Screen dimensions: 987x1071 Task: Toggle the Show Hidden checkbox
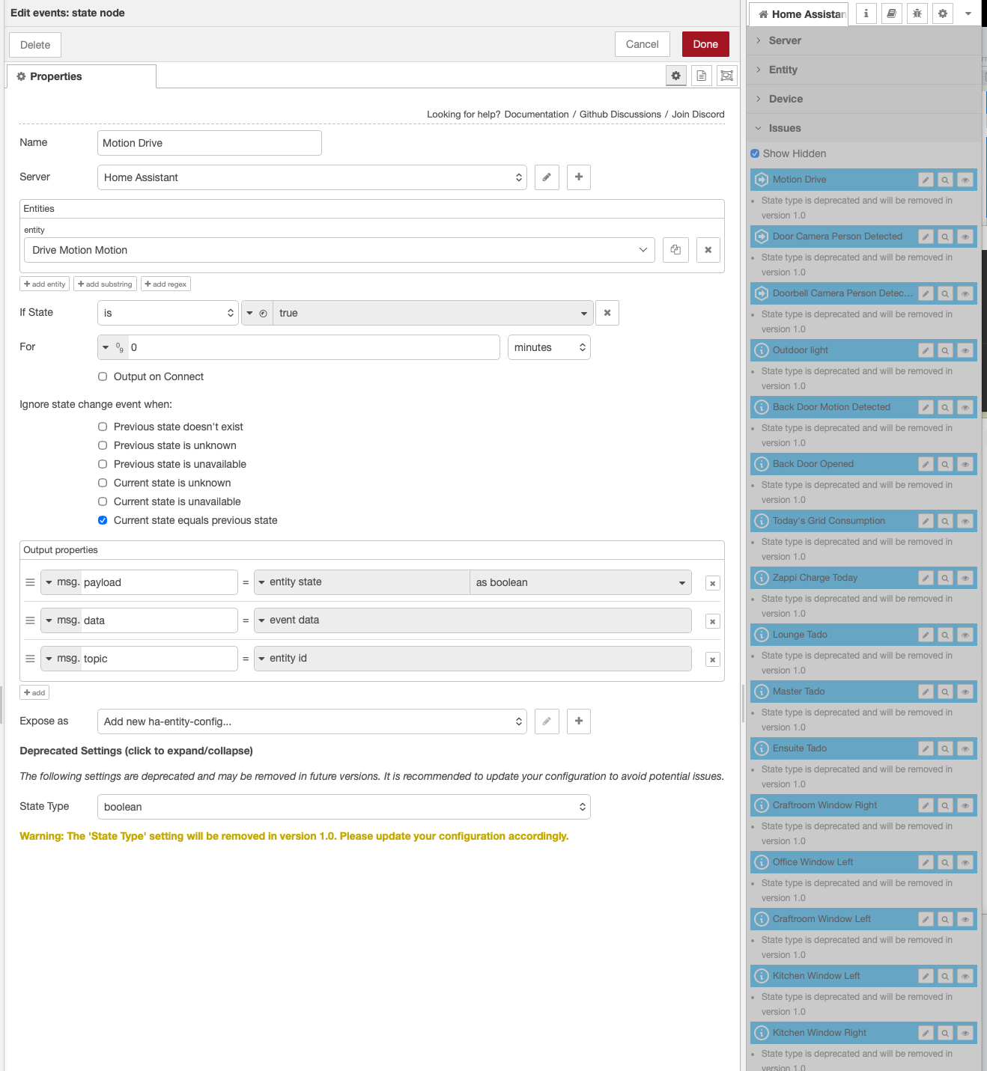pos(755,153)
